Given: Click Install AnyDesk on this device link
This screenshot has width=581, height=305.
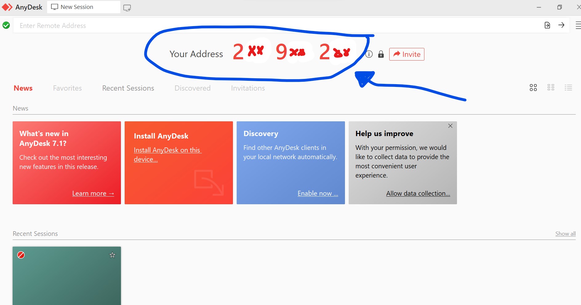Looking at the screenshot, I should (167, 154).
